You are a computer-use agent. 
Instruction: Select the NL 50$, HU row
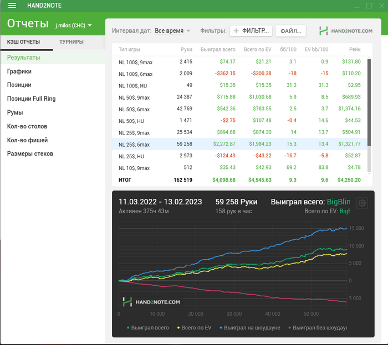point(239,121)
